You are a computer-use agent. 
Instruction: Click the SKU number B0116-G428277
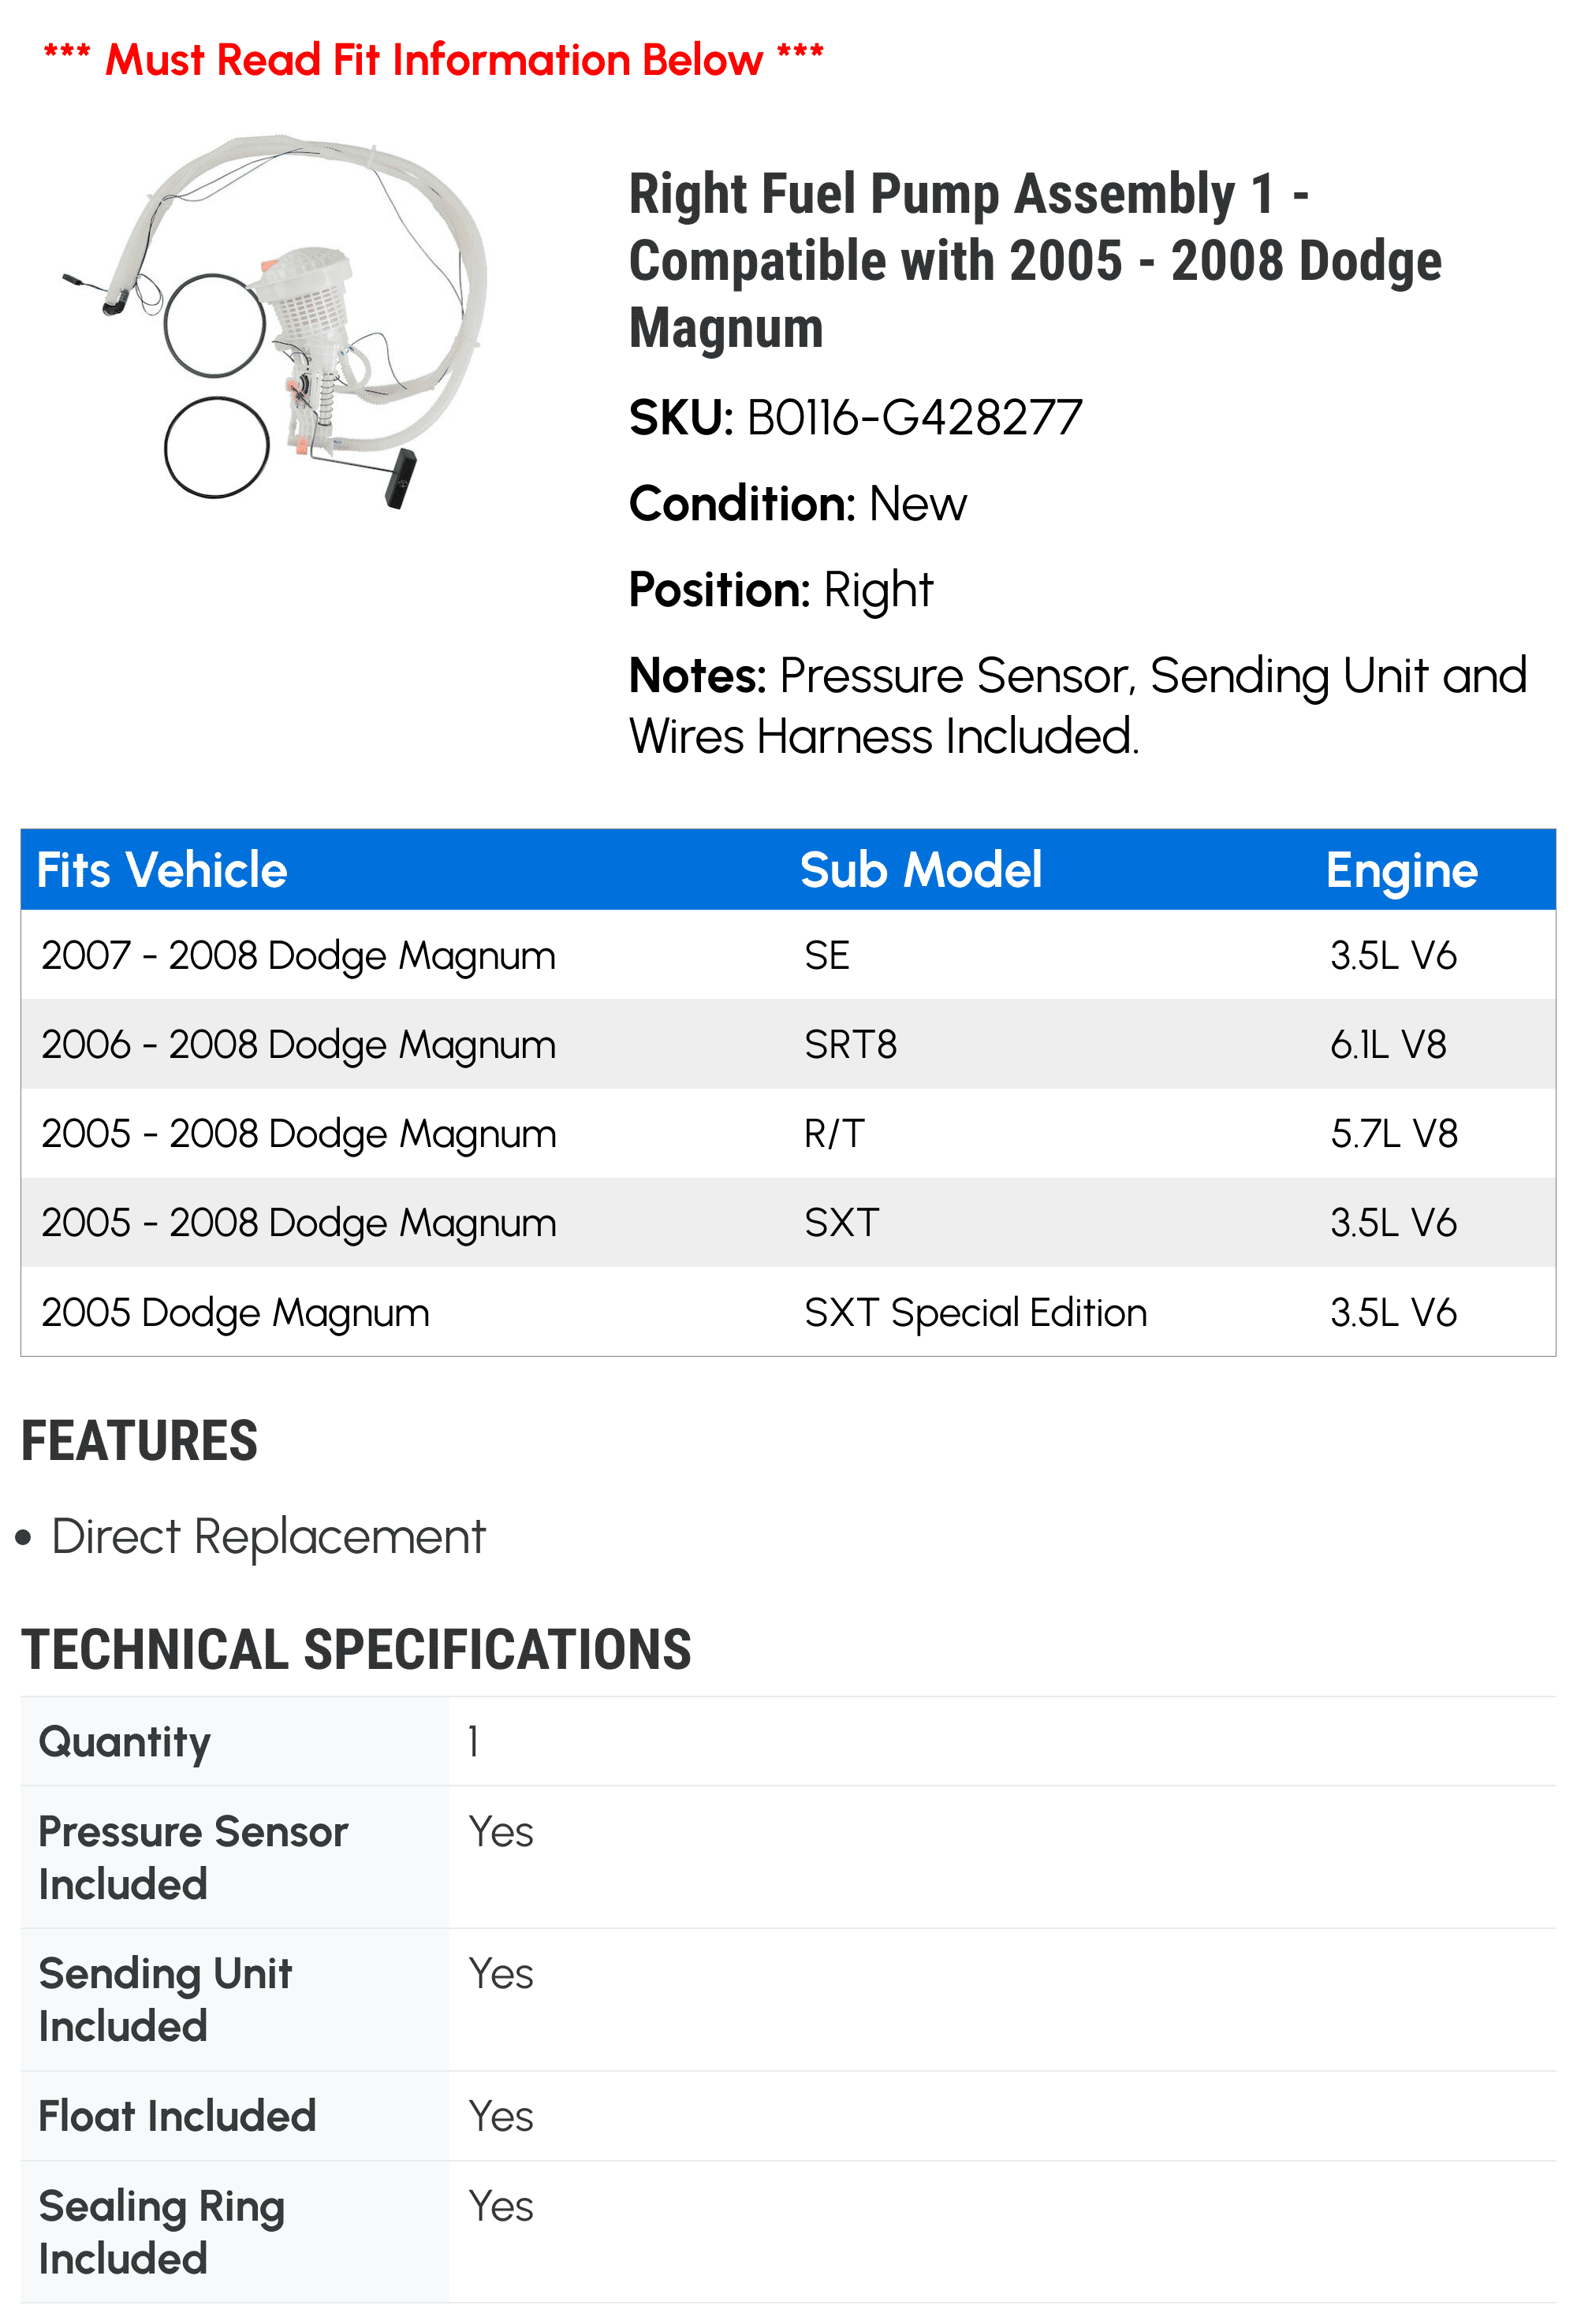click(914, 418)
